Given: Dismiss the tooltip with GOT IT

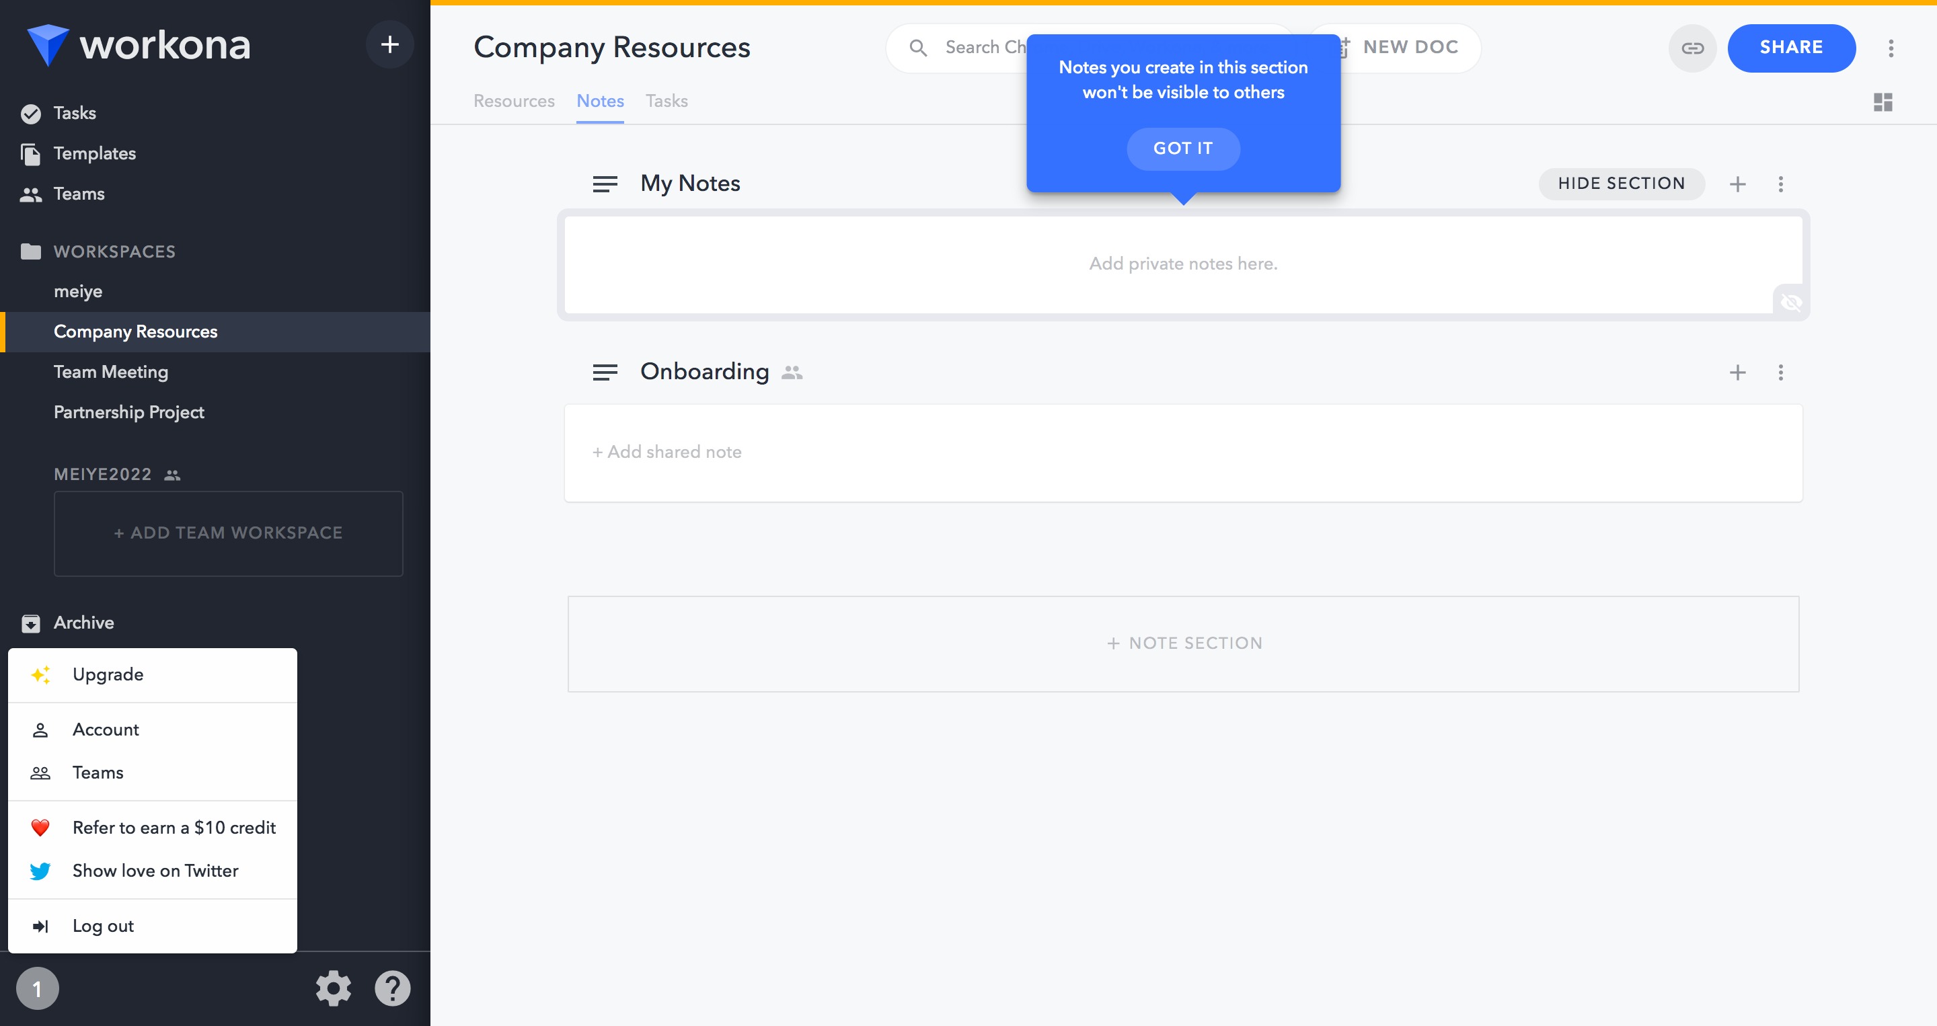Looking at the screenshot, I should pyautogui.click(x=1183, y=149).
